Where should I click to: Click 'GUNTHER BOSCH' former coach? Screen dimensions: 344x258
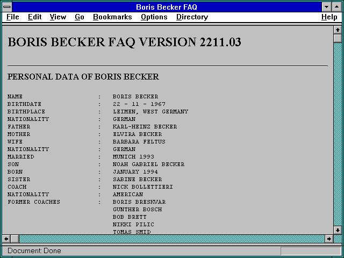[x=138, y=209]
